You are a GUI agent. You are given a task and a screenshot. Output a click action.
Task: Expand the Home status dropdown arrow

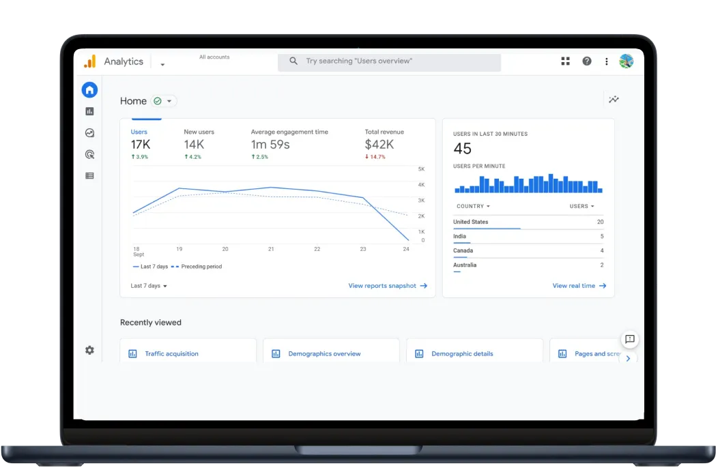[169, 101]
